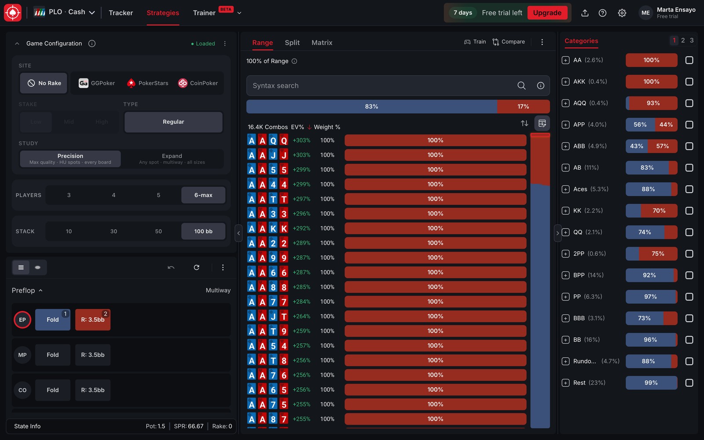Check the APP category checkbox
704x440 pixels.
click(689, 125)
